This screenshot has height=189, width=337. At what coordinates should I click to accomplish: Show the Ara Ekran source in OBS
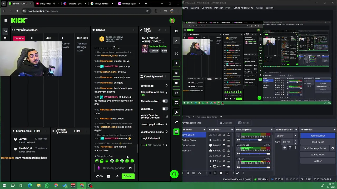(224, 140)
